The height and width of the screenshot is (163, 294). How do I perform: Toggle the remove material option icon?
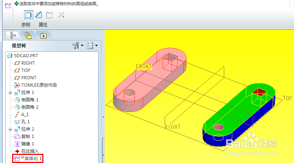[x=39, y=15]
